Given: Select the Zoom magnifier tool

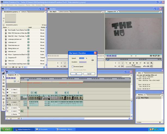Looking at the screenshot, I should click(x=4, y=109).
